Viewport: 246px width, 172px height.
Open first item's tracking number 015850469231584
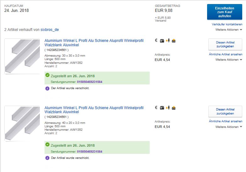89,82
